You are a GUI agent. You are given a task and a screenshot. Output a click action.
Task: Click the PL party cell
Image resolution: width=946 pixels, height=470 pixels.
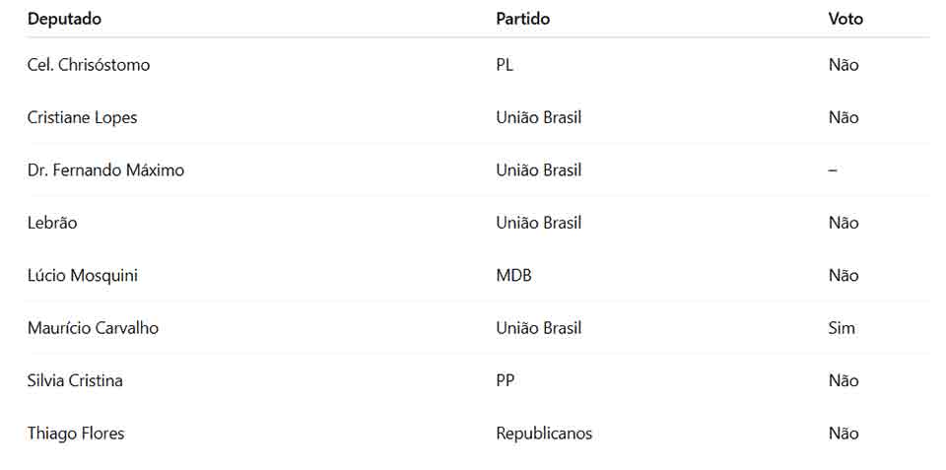[x=505, y=65]
